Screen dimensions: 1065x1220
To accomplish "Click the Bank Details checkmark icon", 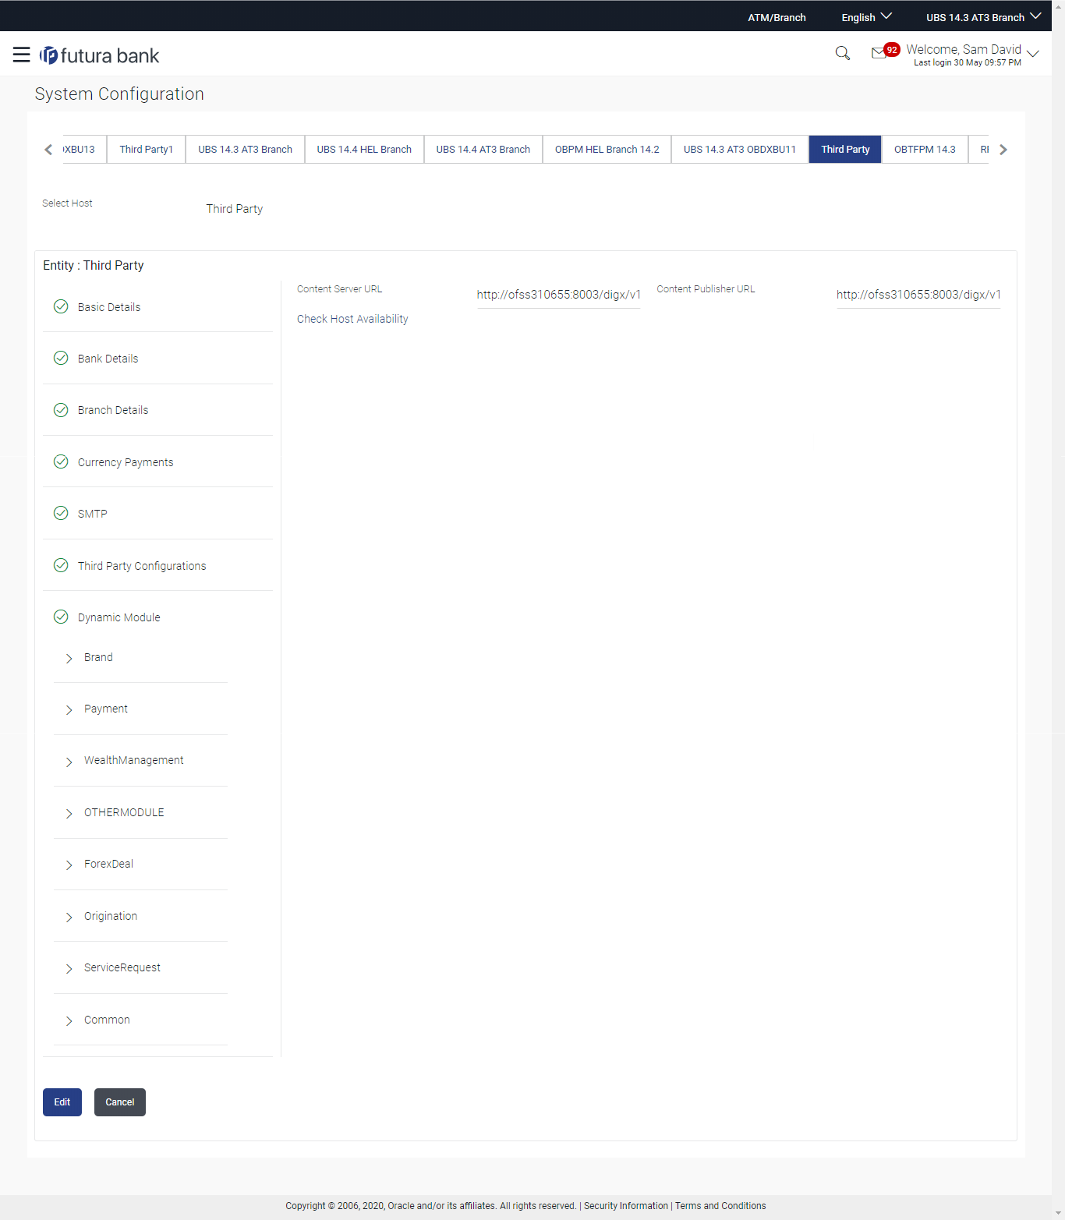I will point(61,358).
